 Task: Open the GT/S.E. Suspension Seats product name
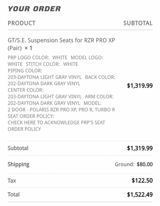point(61,44)
